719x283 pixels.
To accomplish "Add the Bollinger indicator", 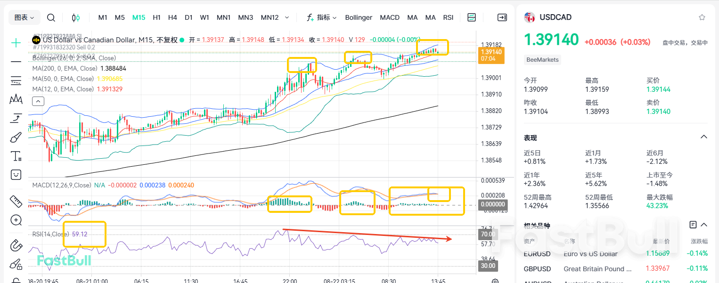I will (x=359, y=17).
